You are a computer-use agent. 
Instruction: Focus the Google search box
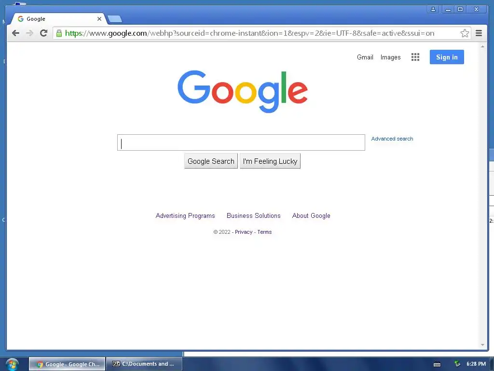click(x=241, y=143)
